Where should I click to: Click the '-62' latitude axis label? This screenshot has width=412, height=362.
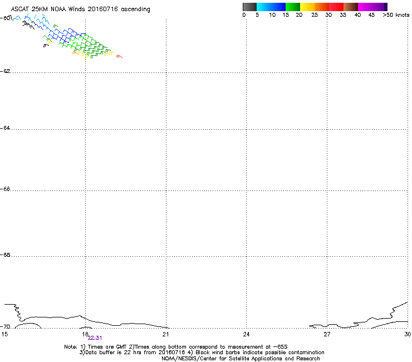(x=5, y=71)
